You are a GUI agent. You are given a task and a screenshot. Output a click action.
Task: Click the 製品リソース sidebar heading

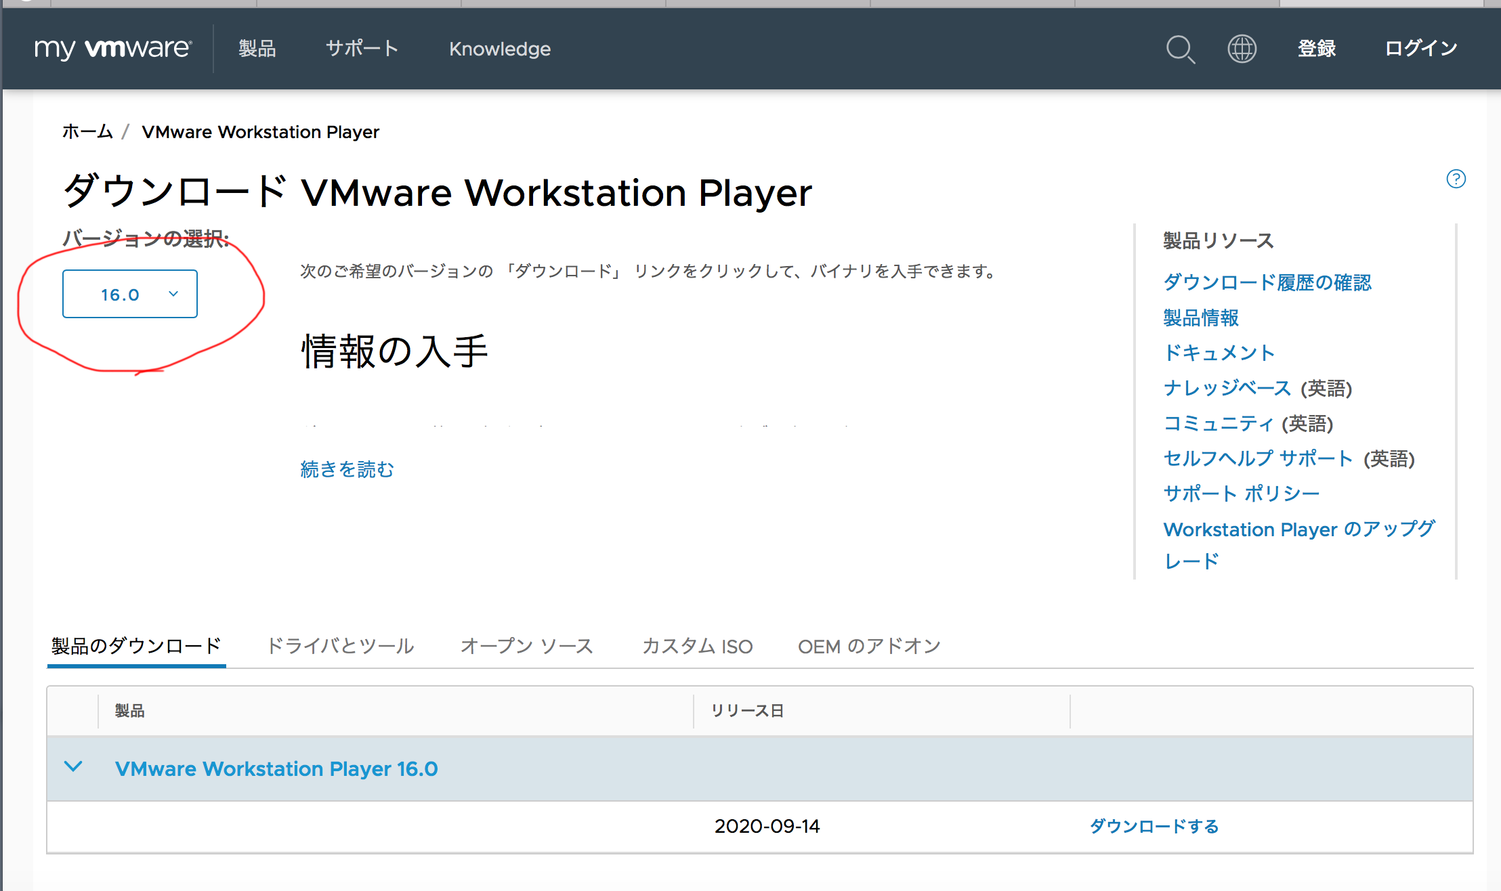pos(1219,240)
